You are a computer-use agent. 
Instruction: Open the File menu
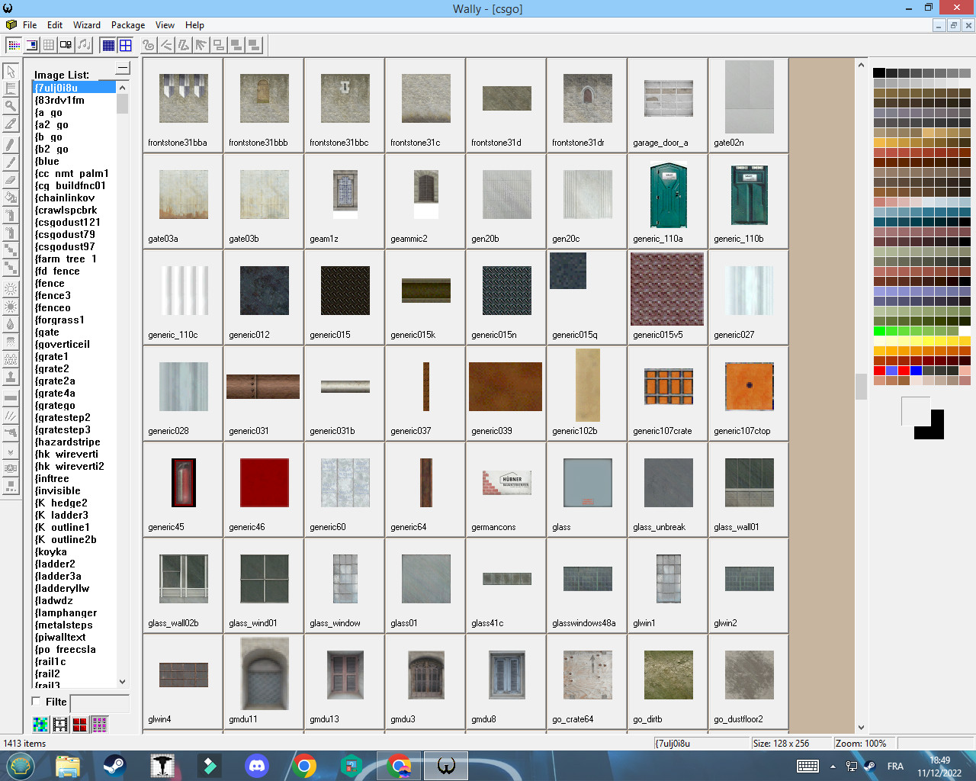click(x=30, y=25)
